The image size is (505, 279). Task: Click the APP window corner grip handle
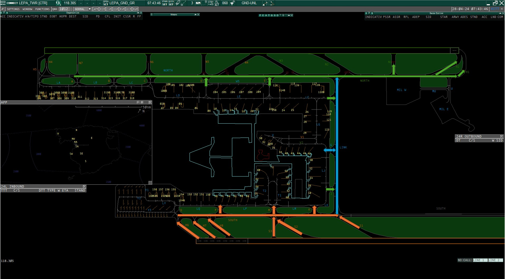coord(150,183)
